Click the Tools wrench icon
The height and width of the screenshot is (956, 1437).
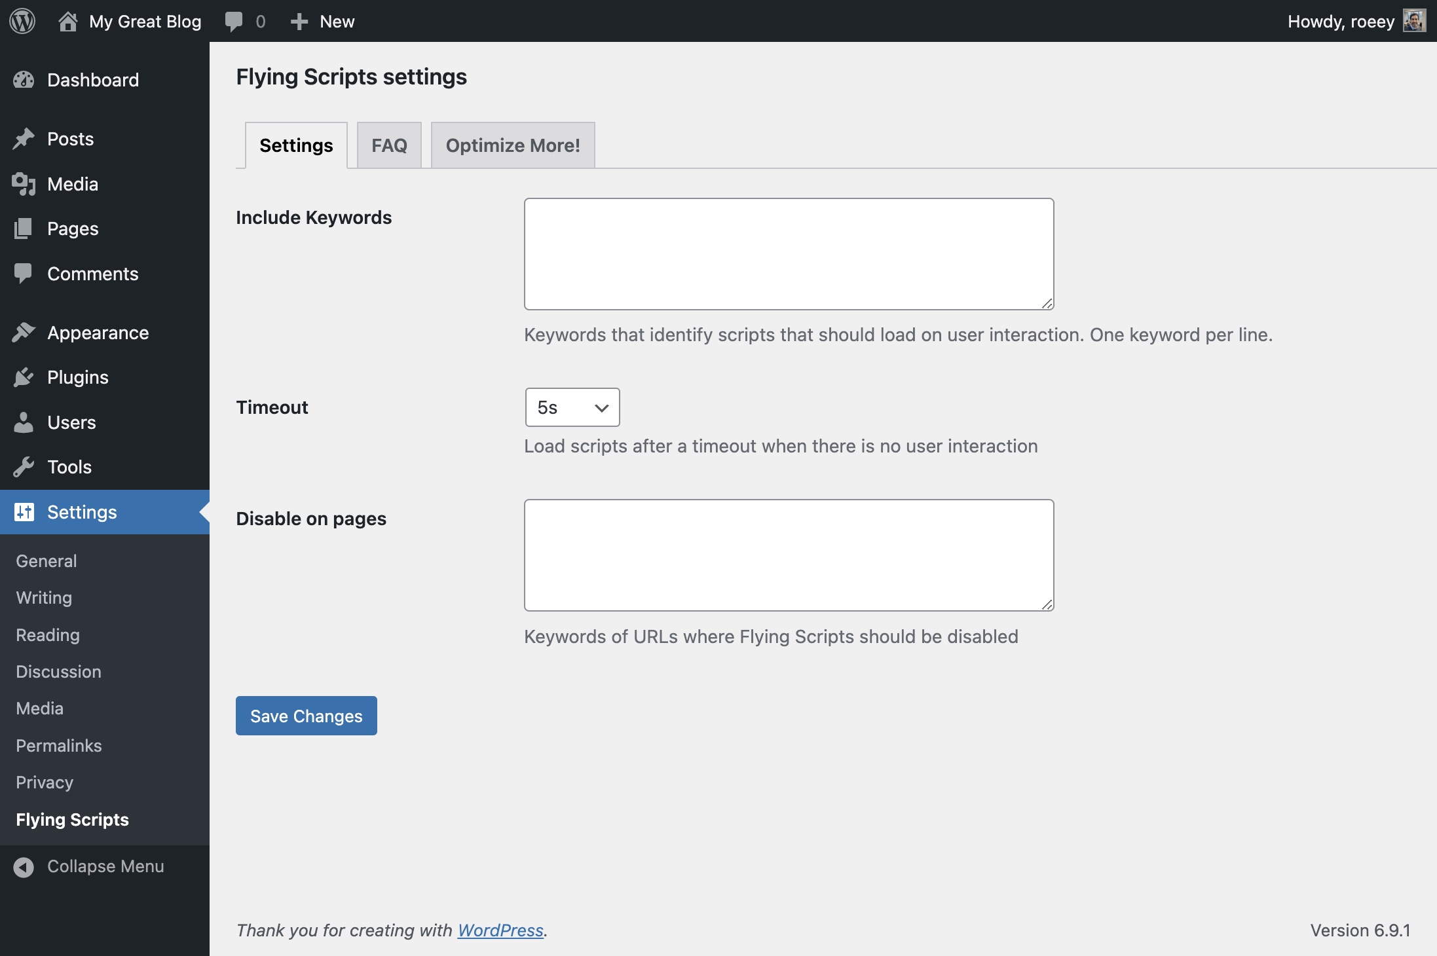[x=24, y=467]
